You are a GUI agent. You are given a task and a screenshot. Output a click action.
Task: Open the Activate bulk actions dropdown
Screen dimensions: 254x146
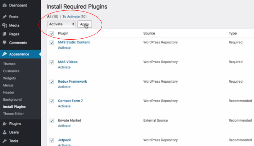61,24
